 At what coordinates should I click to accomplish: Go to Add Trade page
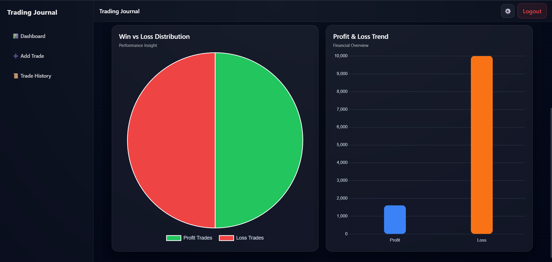pos(29,56)
